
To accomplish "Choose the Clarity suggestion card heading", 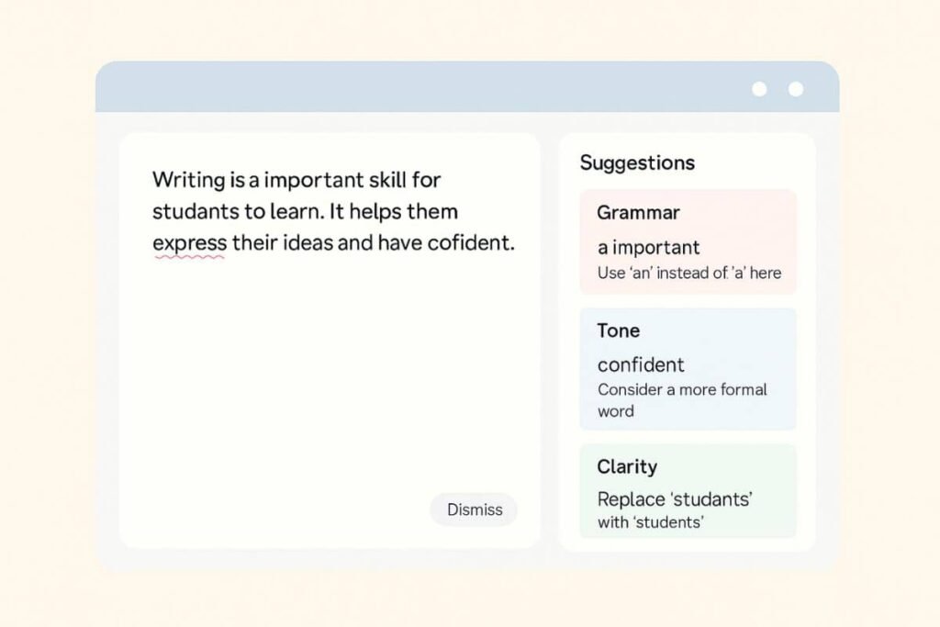I will pyautogui.click(x=627, y=466).
